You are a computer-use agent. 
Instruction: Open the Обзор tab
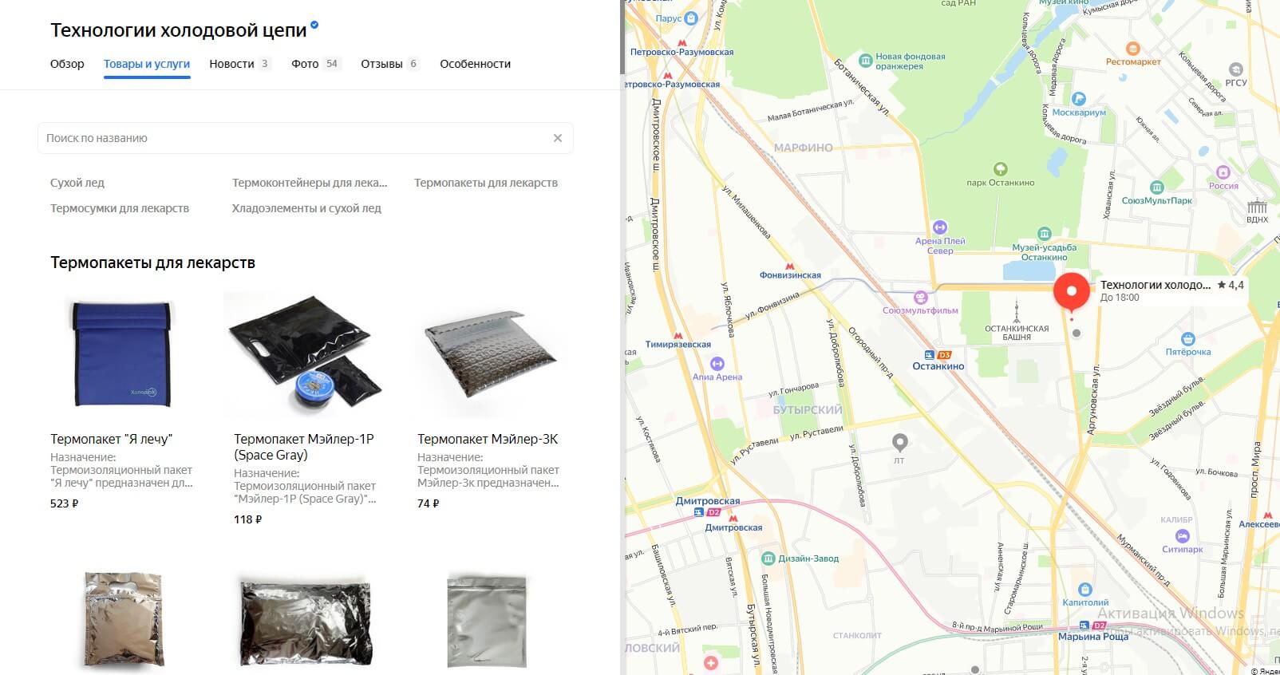pos(67,64)
